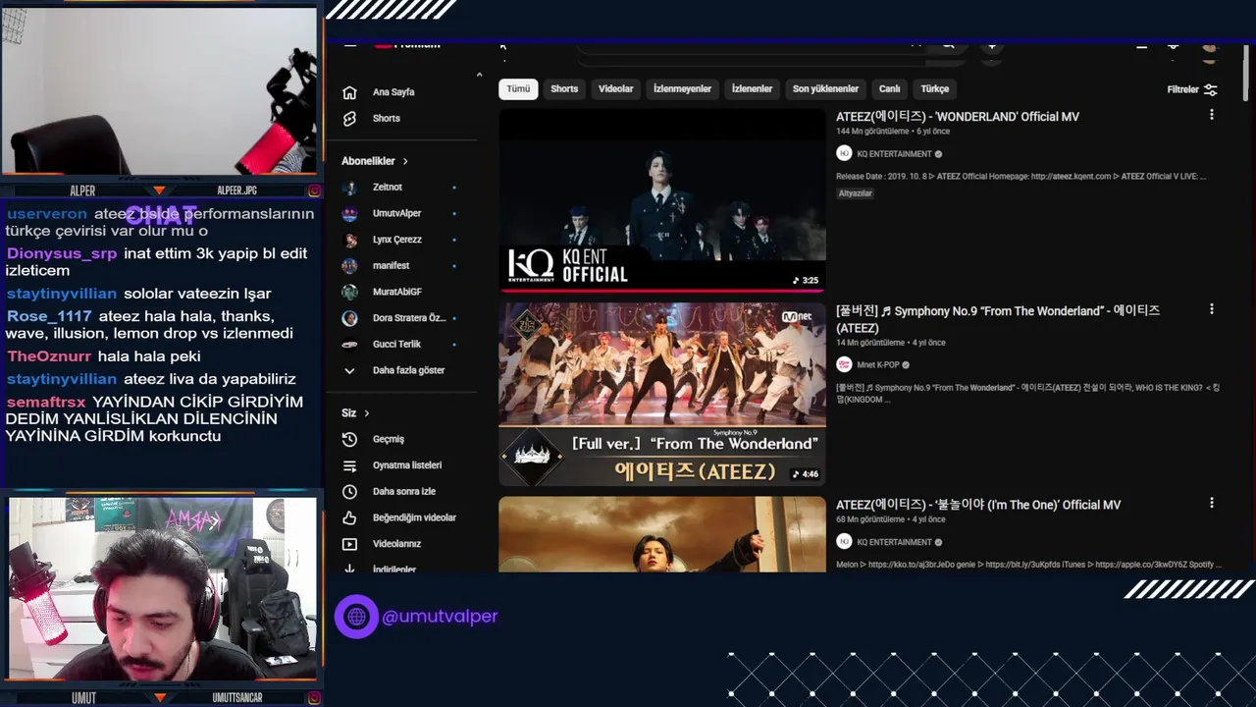Open the Oynatma listeleri playlists icon

(x=349, y=465)
